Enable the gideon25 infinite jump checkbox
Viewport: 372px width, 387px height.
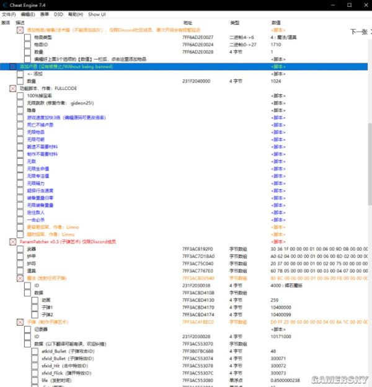20,103
